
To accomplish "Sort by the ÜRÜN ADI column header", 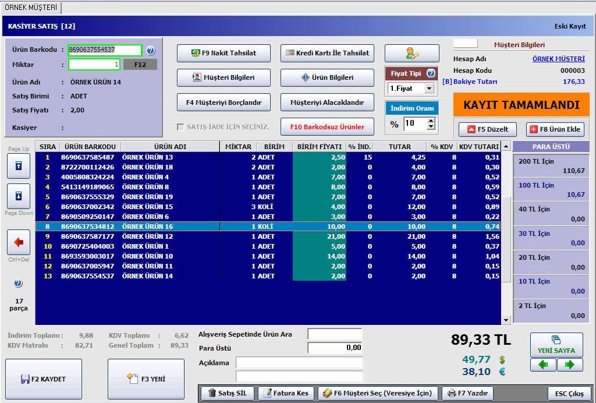I will click(170, 147).
